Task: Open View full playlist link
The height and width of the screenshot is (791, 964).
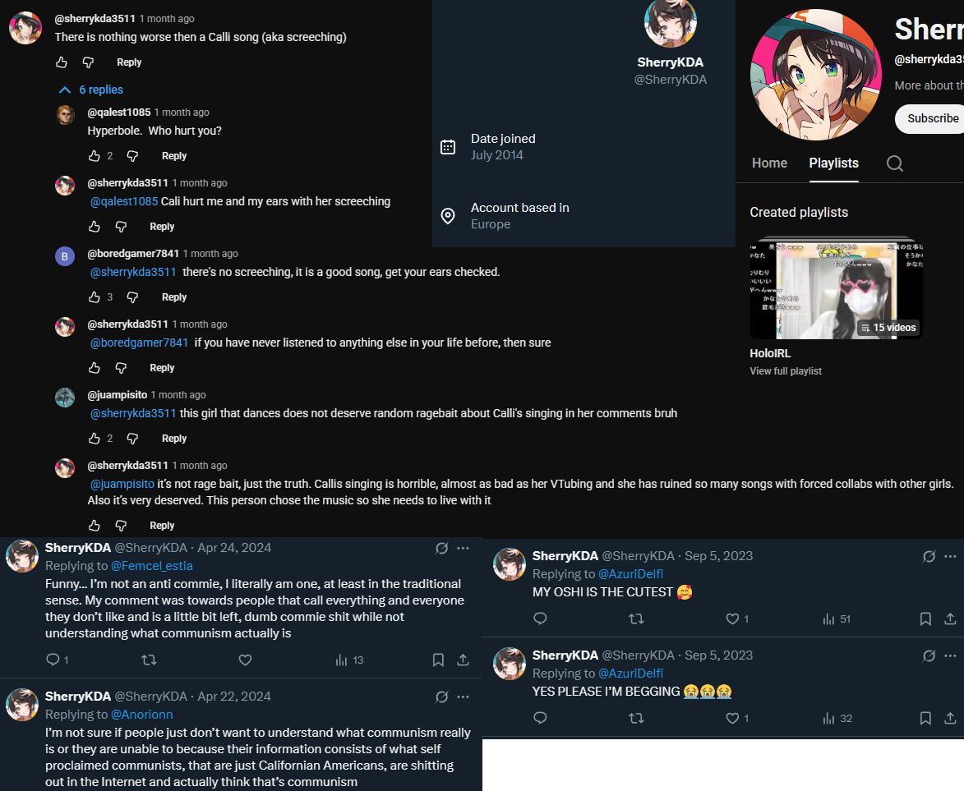Action: pos(786,371)
